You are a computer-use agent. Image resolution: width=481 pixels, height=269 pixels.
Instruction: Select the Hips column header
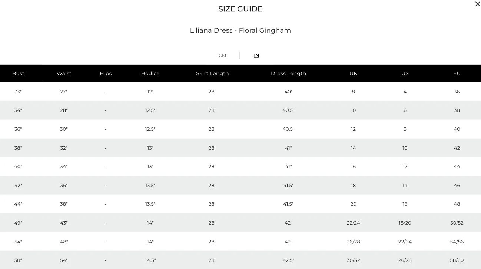106,73
